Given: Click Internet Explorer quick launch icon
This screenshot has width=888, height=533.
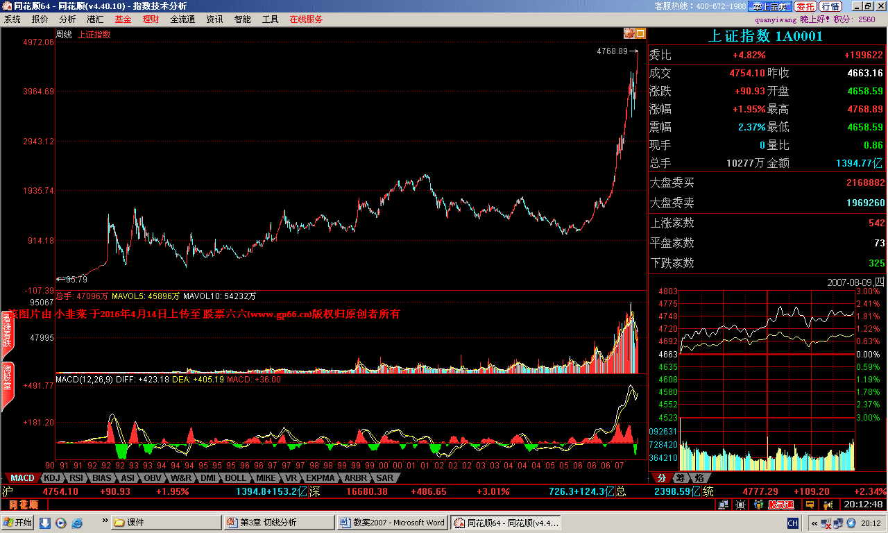Looking at the screenshot, I should 77,523.
